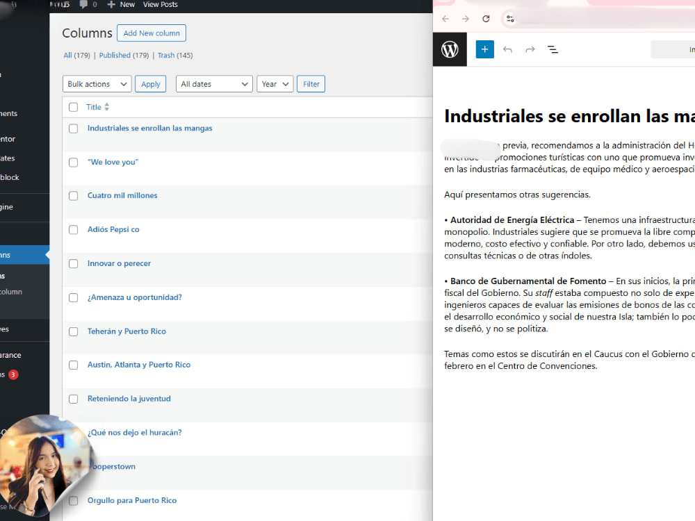This screenshot has height=521, width=695.
Task: Open the sidebar item ending in 'arance'
Action: (12, 355)
